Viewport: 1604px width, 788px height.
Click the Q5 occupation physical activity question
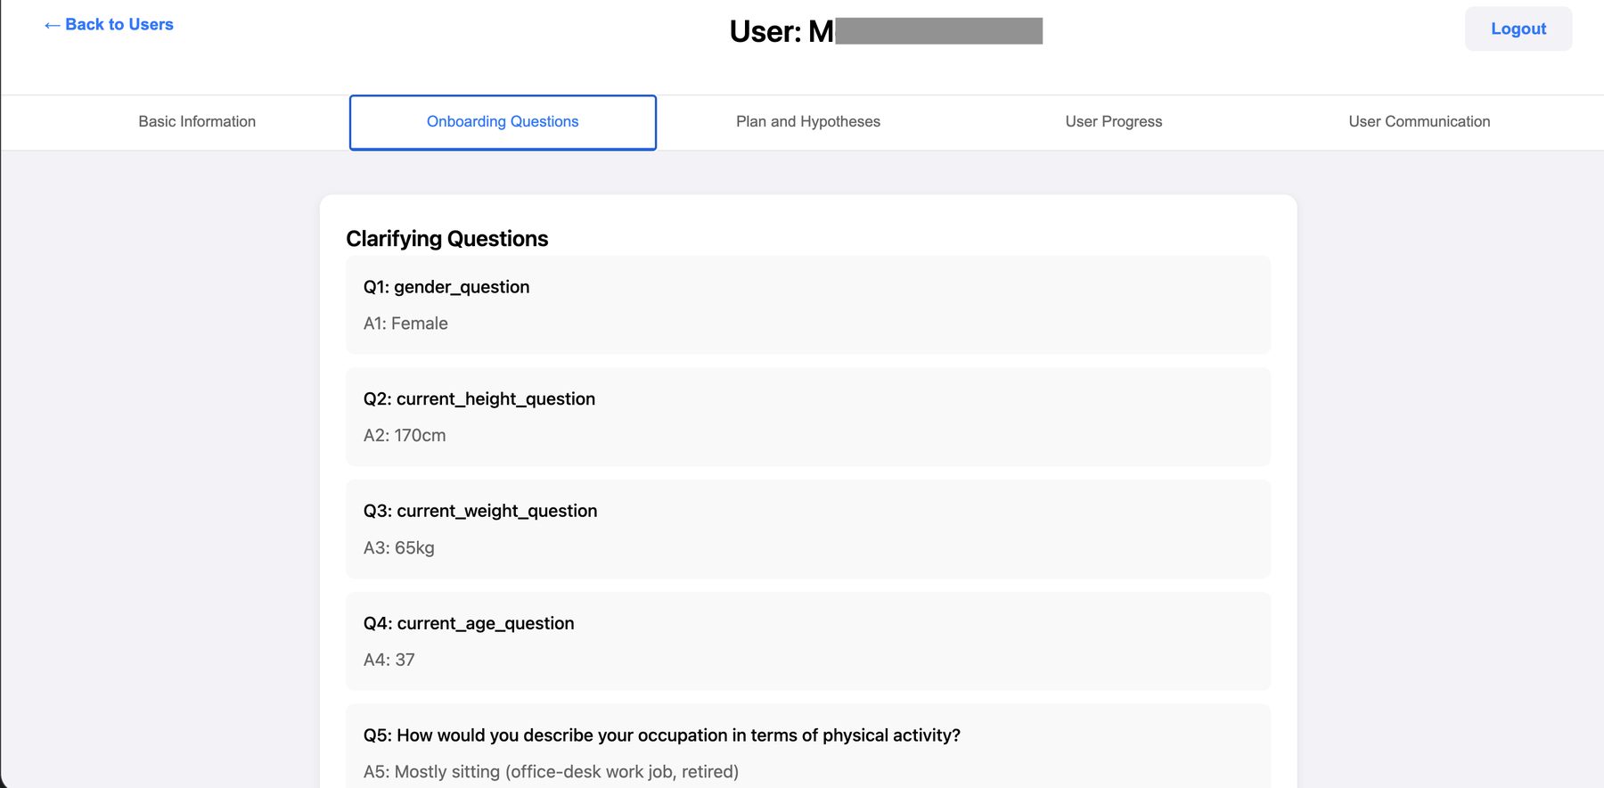tap(662, 735)
